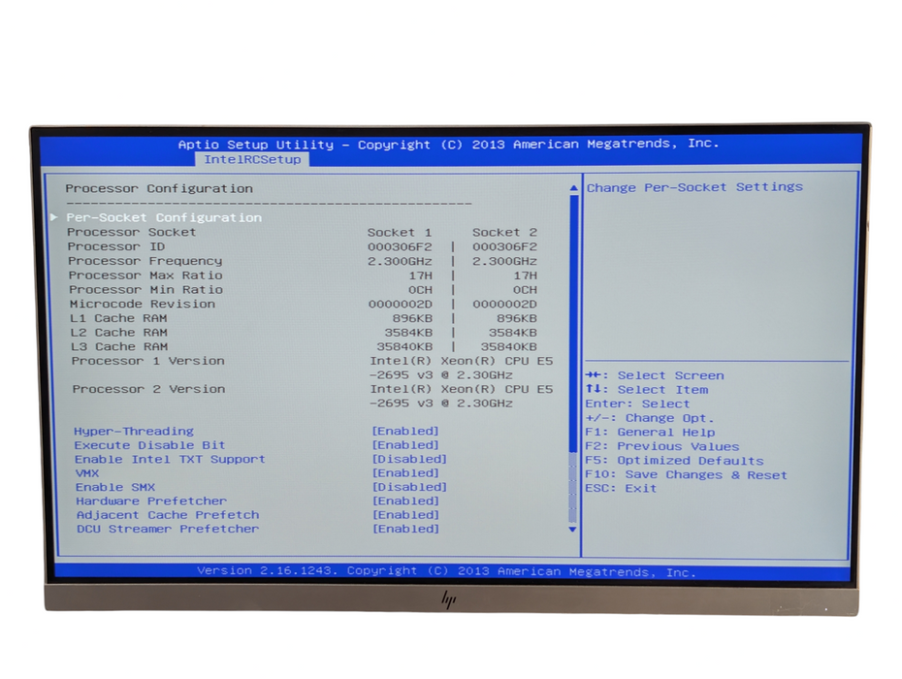
Task: Click the HP logo on monitor bezel
Action: tap(449, 599)
